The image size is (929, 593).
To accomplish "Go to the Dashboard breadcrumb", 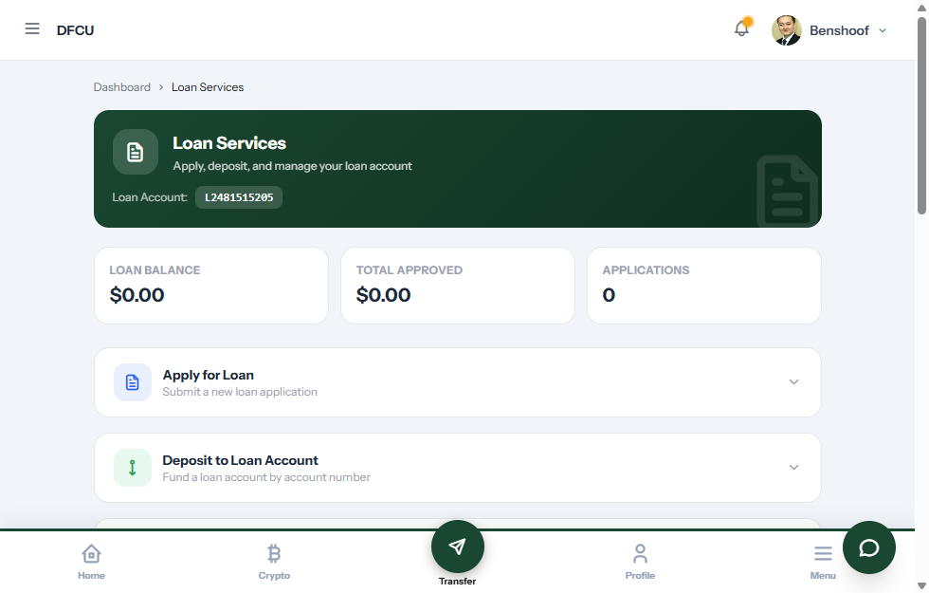I will (x=122, y=87).
